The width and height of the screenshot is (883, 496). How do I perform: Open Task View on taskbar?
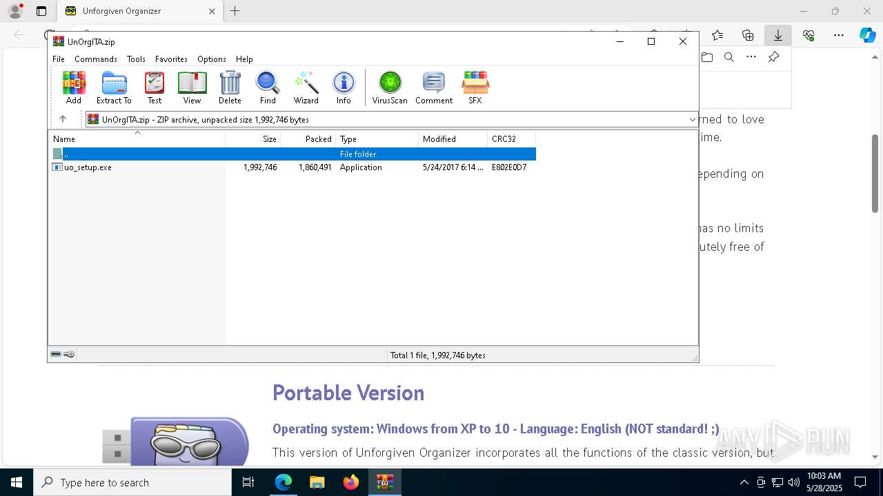coord(248,482)
